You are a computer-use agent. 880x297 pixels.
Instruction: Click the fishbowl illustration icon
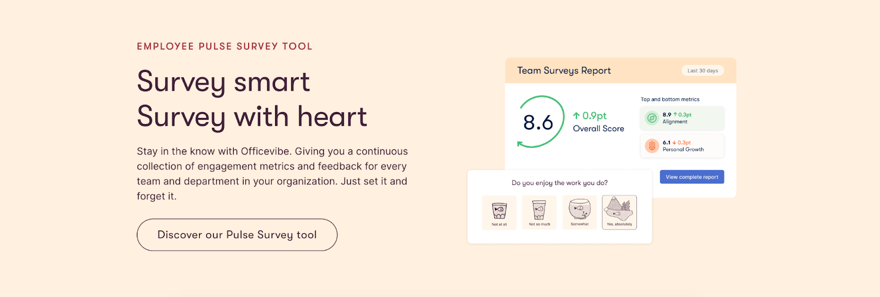tap(579, 209)
